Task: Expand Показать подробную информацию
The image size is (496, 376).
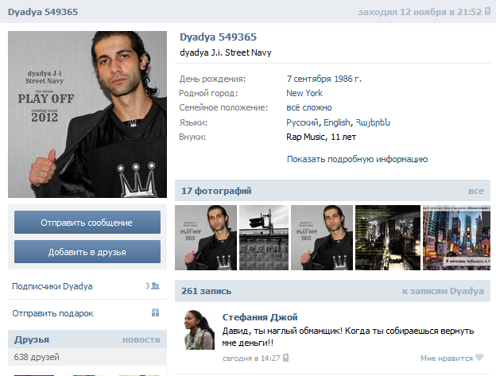Action: point(357,159)
